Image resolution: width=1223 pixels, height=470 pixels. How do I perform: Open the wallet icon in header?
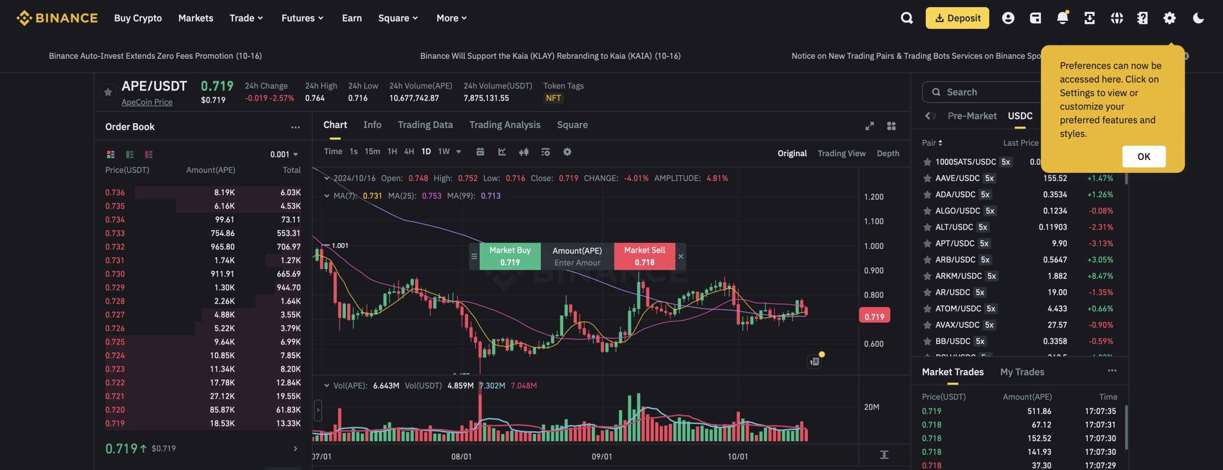click(1035, 18)
